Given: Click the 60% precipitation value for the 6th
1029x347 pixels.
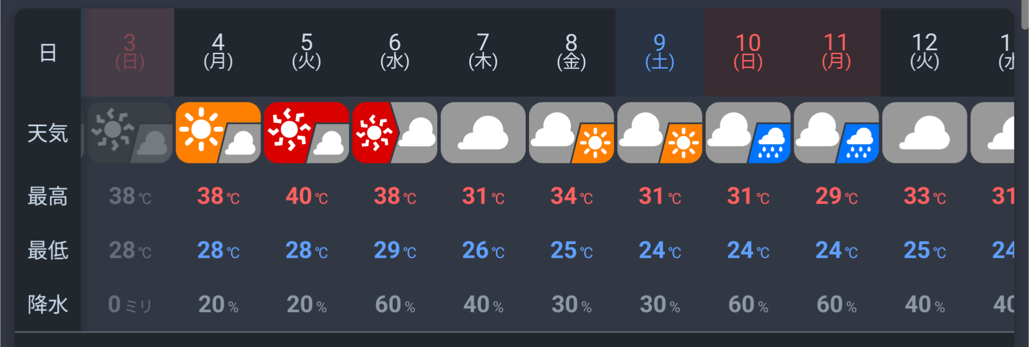Looking at the screenshot, I should tap(395, 305).
